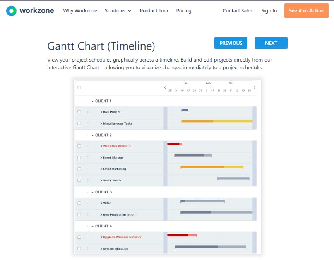This screenshot has width=334, height=260.
Task: Open row options dots for CLIENT 2
Action: (87, 135)
